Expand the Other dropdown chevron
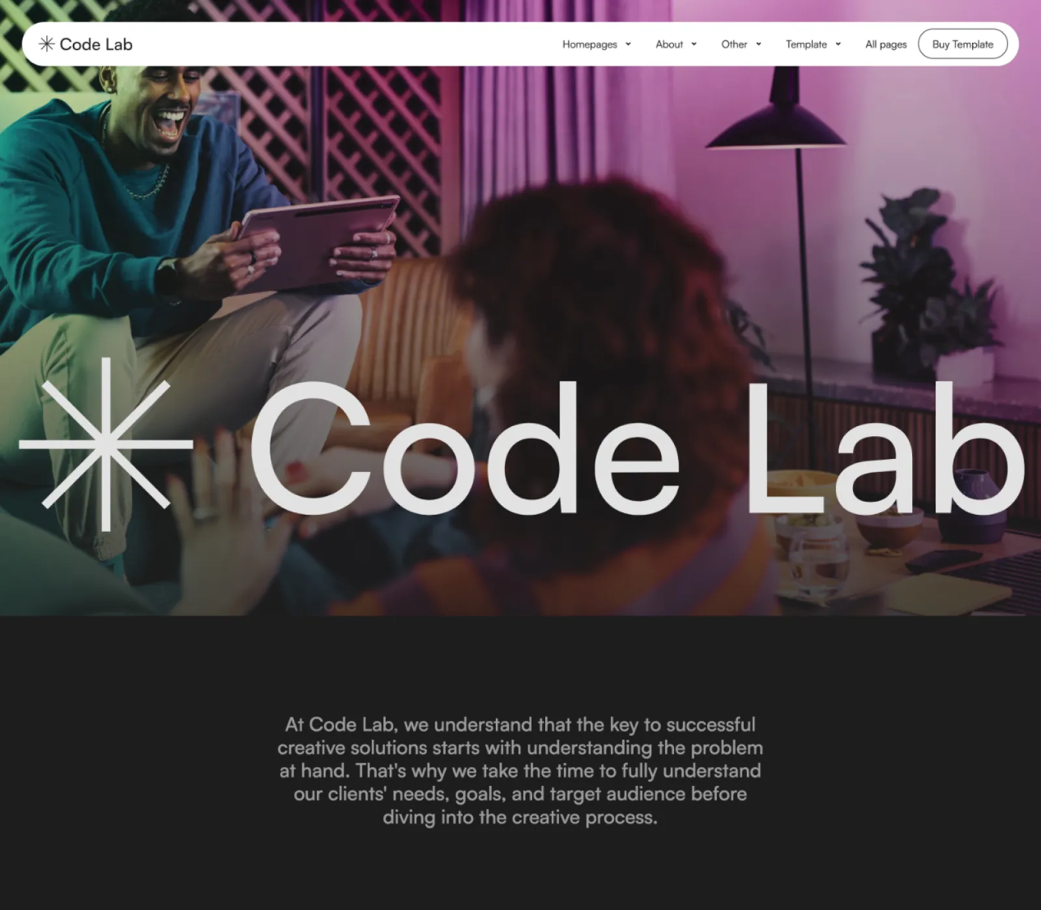Viewport: 1041px width, 910px height. point(759,44)
